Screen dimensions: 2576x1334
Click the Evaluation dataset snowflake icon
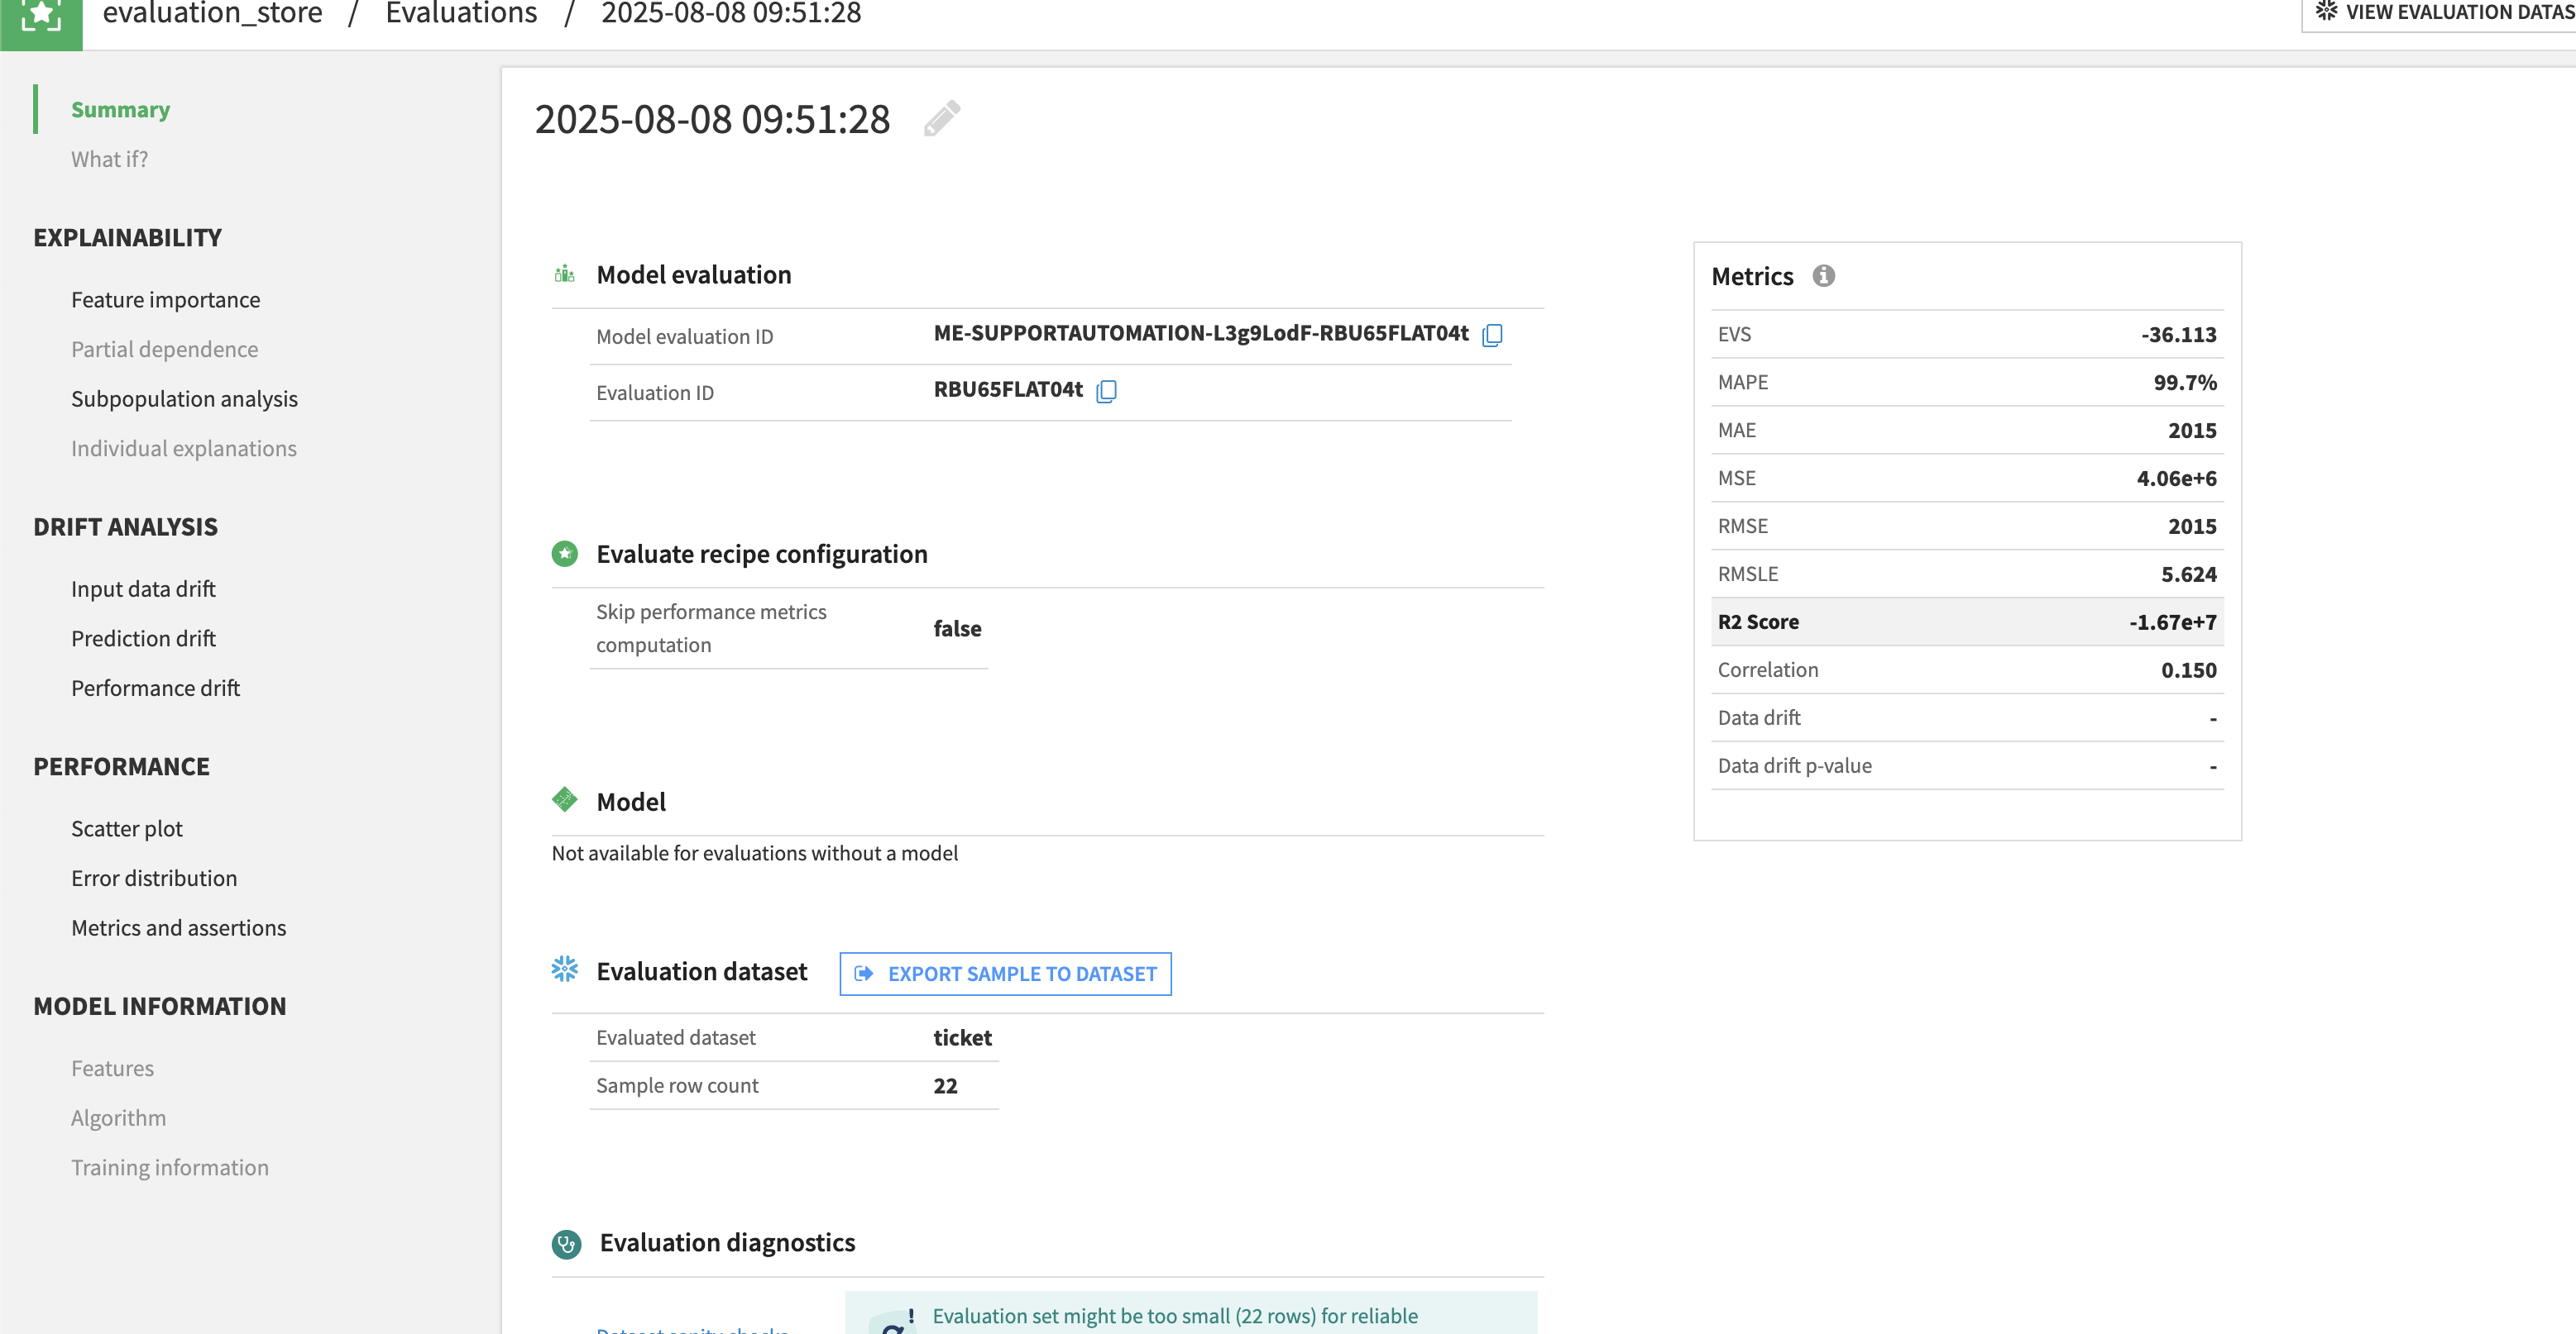(565, 970)
